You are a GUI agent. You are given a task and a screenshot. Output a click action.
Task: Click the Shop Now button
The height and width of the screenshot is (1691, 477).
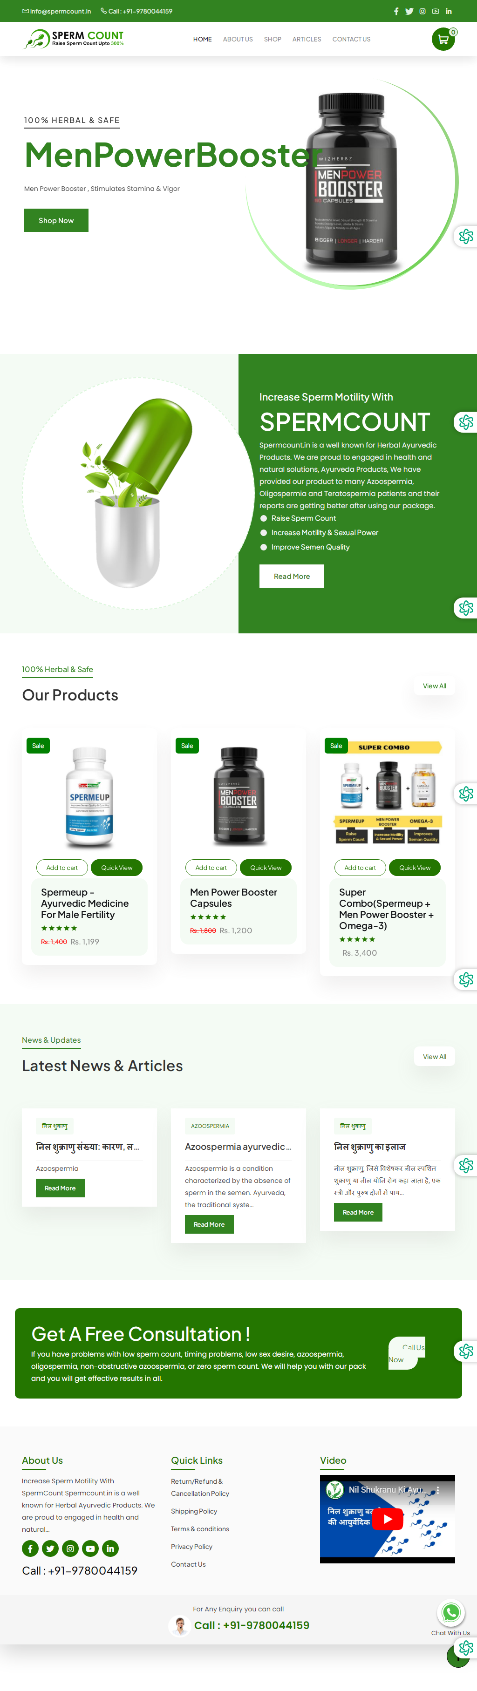[56, 221]
